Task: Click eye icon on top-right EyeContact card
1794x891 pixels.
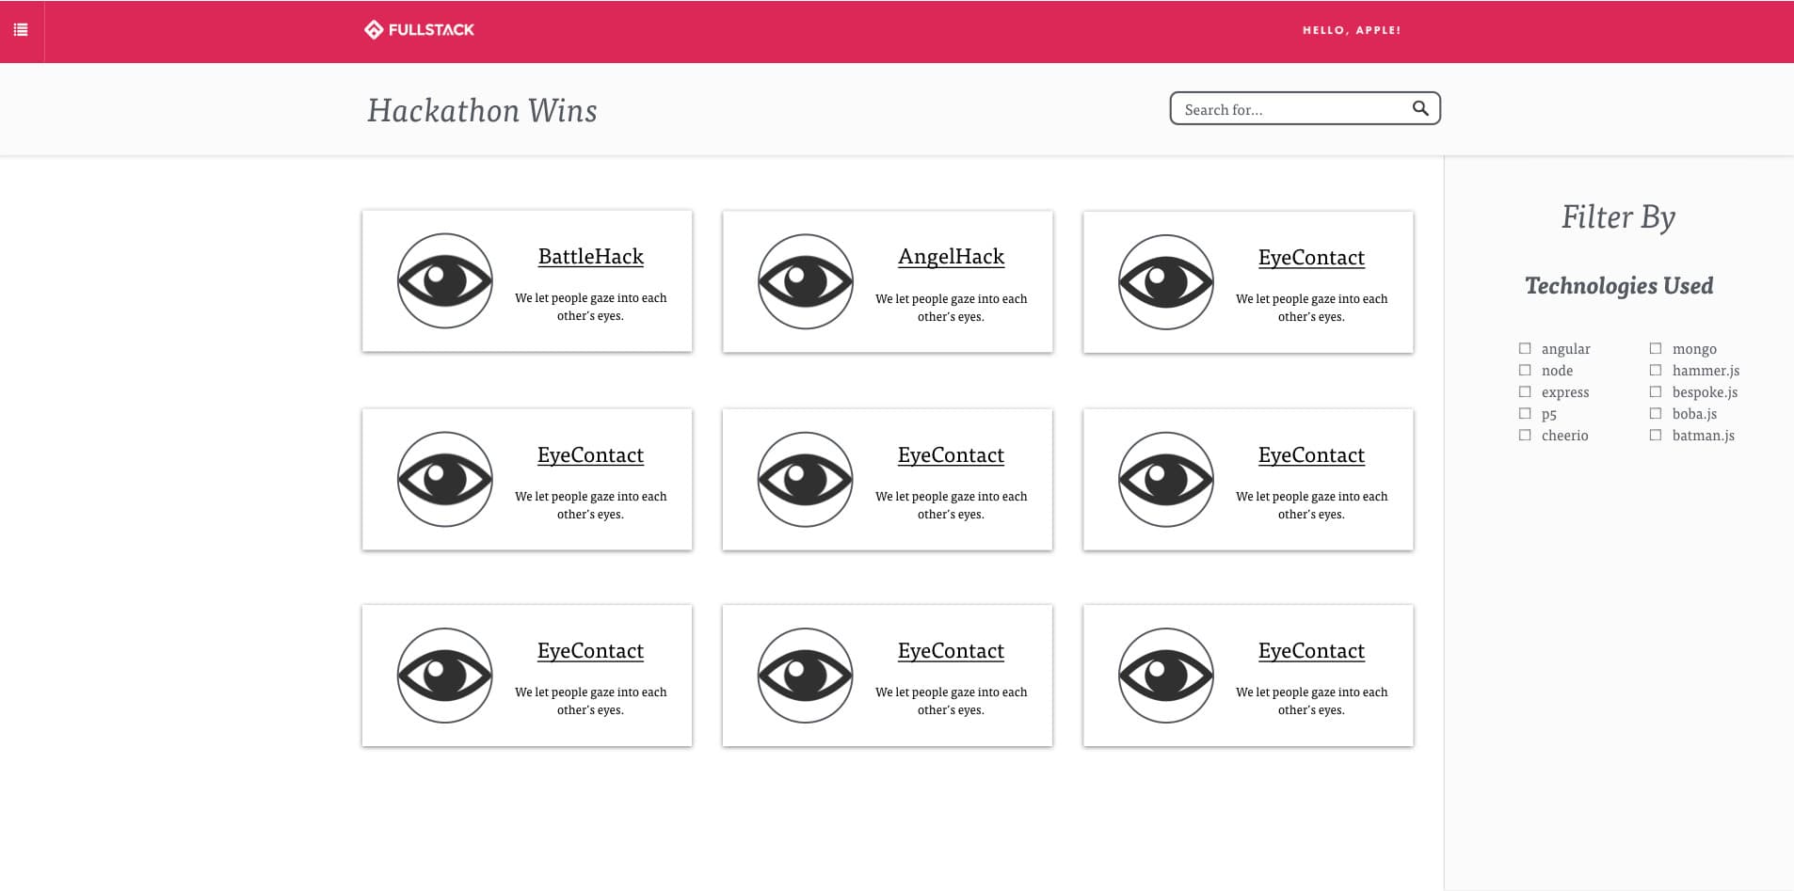Action: 1165,282
